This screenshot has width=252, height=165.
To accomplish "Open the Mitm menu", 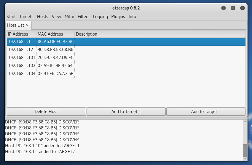I will tap(69, 17).
